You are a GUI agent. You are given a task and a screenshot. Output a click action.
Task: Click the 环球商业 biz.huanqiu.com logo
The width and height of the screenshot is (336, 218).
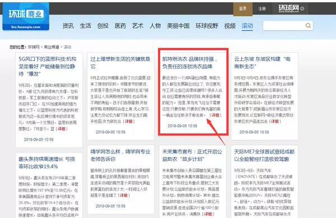[26, 16]
